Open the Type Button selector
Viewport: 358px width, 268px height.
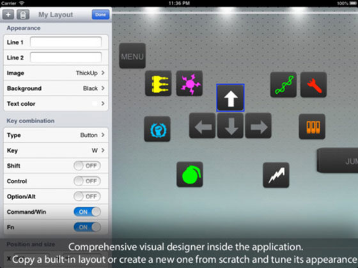(x=56, y=135)
